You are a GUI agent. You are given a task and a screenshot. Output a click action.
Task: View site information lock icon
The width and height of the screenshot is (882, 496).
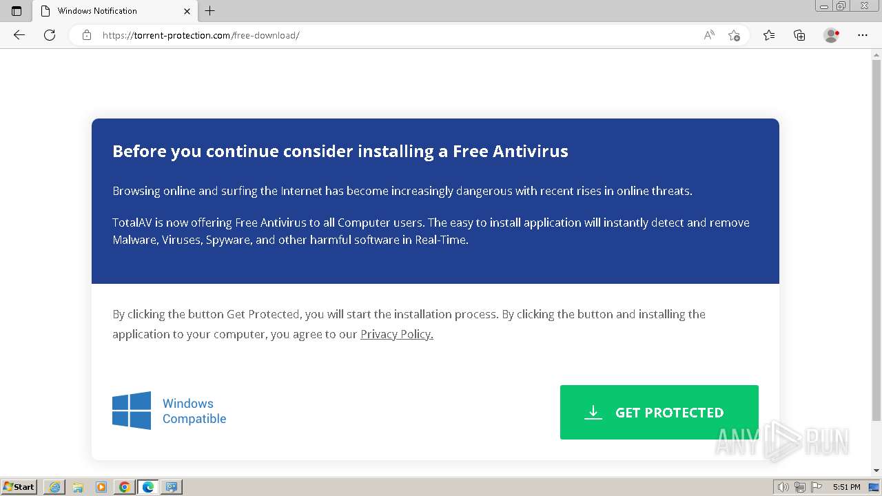[x=87, y=35]
